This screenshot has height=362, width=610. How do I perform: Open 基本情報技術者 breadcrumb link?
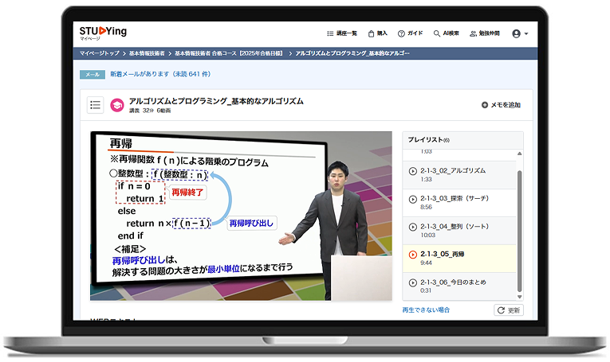(147, 53)
